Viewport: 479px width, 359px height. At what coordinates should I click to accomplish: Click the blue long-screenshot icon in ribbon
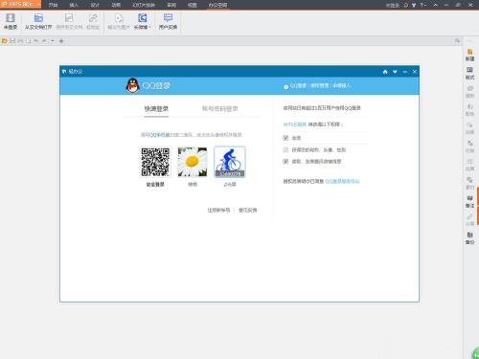(142, 18)
